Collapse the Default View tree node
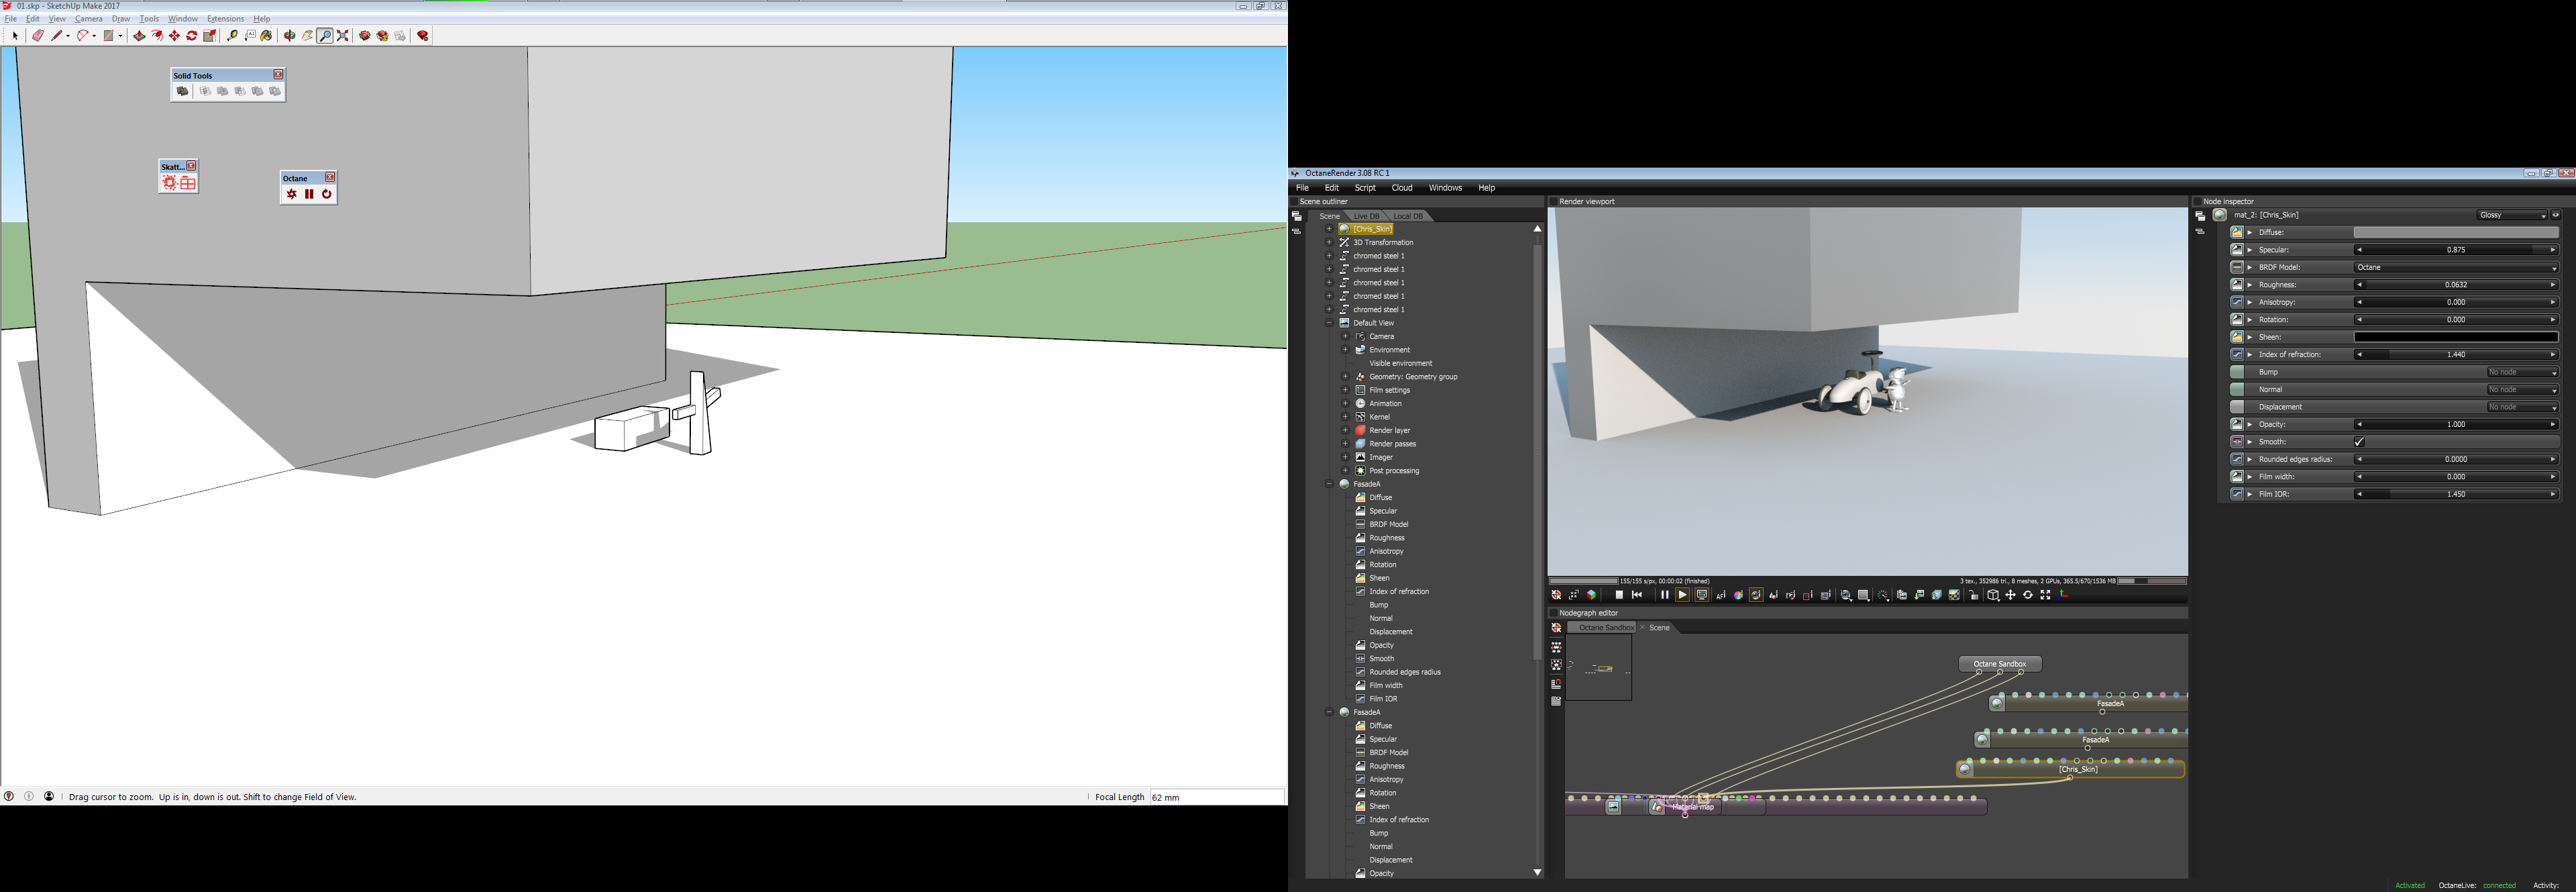The height and width of the screenshot is (892, 2576). tap(1329, 323)
